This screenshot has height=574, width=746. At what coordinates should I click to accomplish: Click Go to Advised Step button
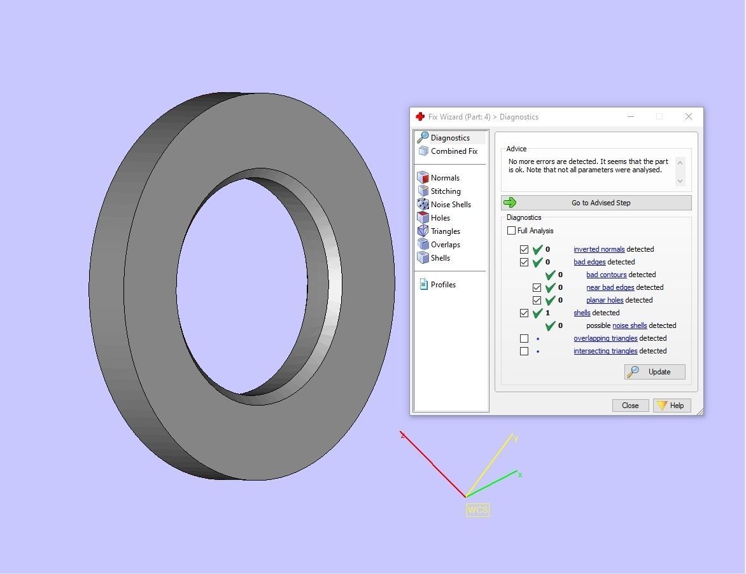(x=596, y=202)
